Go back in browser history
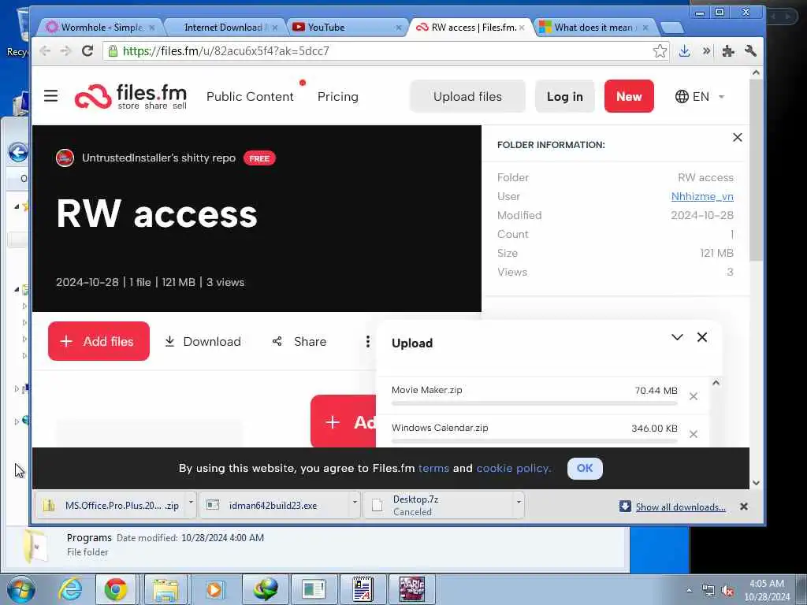This screenshot has height=605, width=807. [x=45, y=51]
